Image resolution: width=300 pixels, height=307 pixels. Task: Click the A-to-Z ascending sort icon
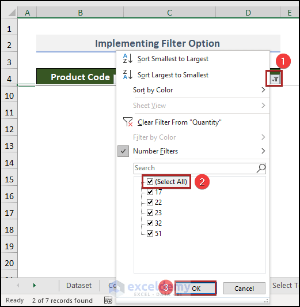pyautogui.click(x=128, y=58)
